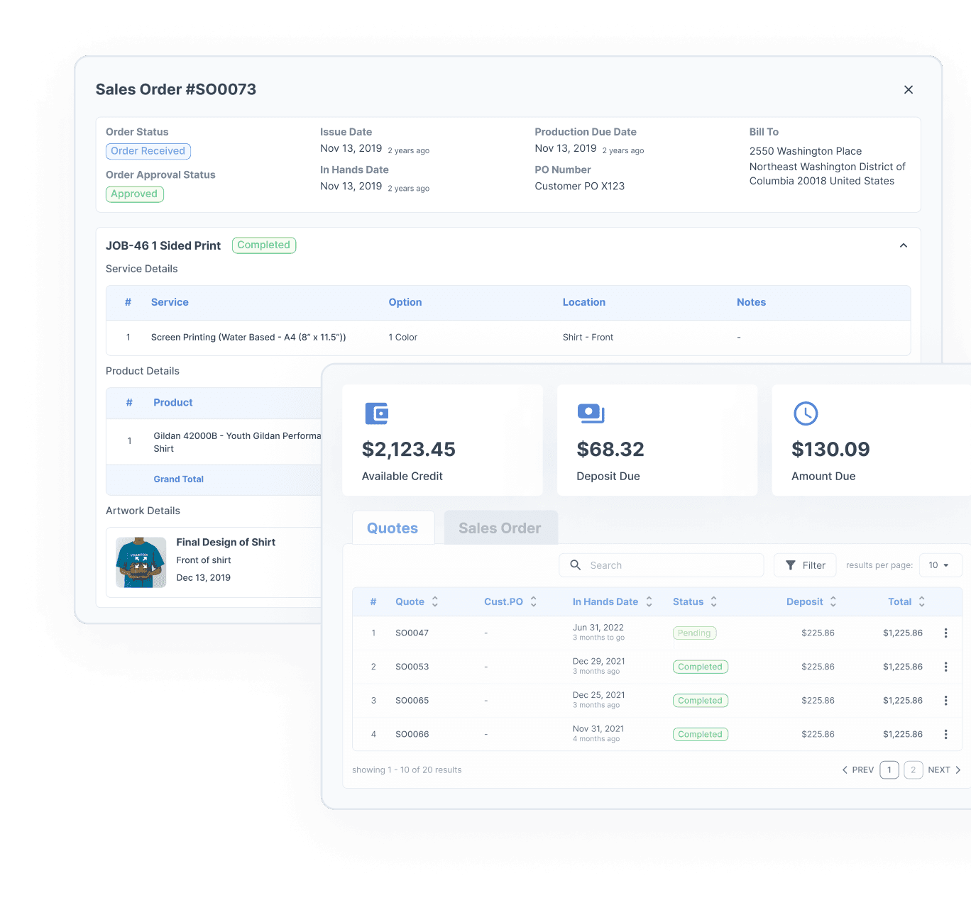Click the Amount Due clock icon
971x900 pixels.
(806, 413)
